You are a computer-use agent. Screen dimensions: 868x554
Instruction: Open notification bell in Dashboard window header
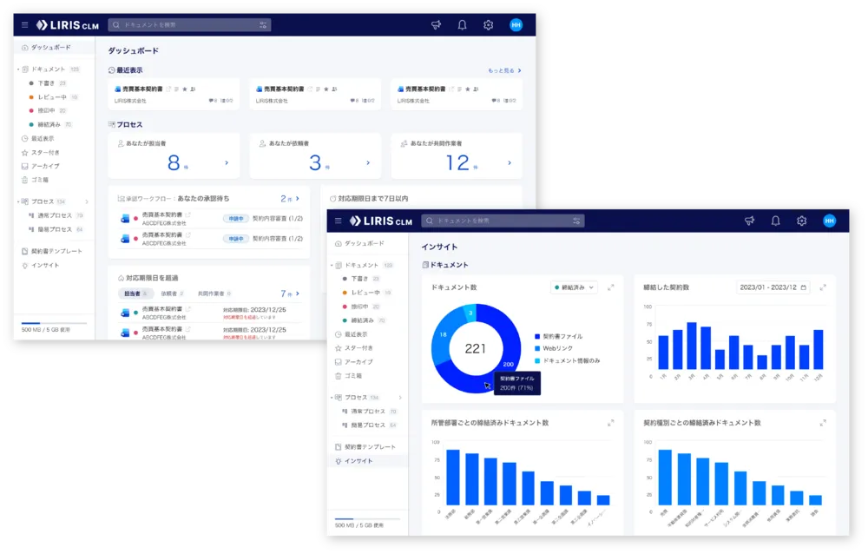[463, 25]
